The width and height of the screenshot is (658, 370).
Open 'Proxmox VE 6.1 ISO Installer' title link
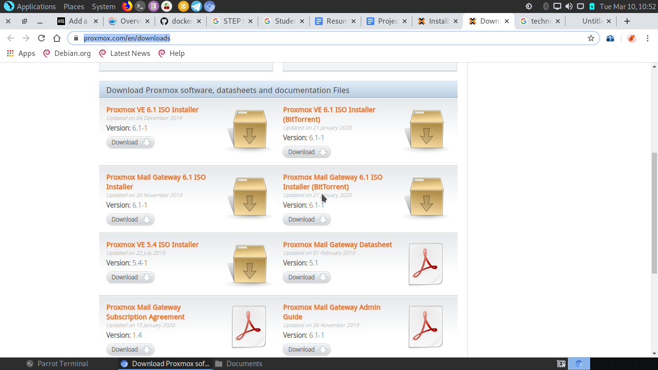pyautogui.click(x=152, y=110)
